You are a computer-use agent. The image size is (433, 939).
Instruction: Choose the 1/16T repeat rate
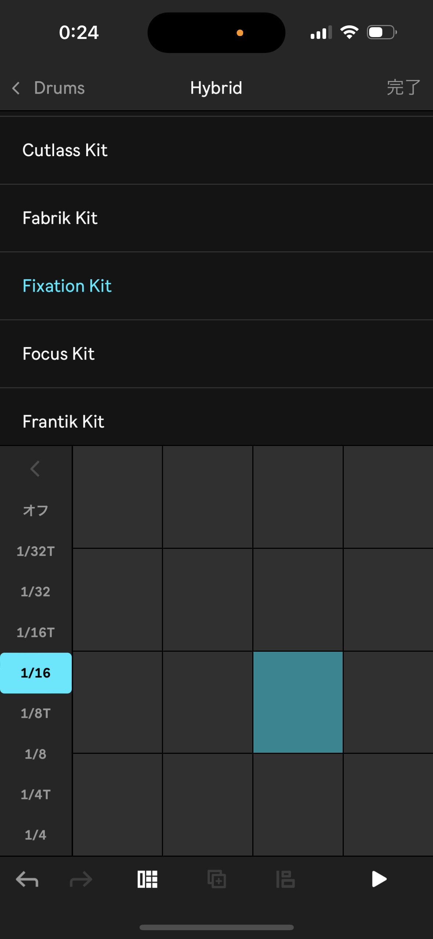pyautogui.click(x=36, y=632)
